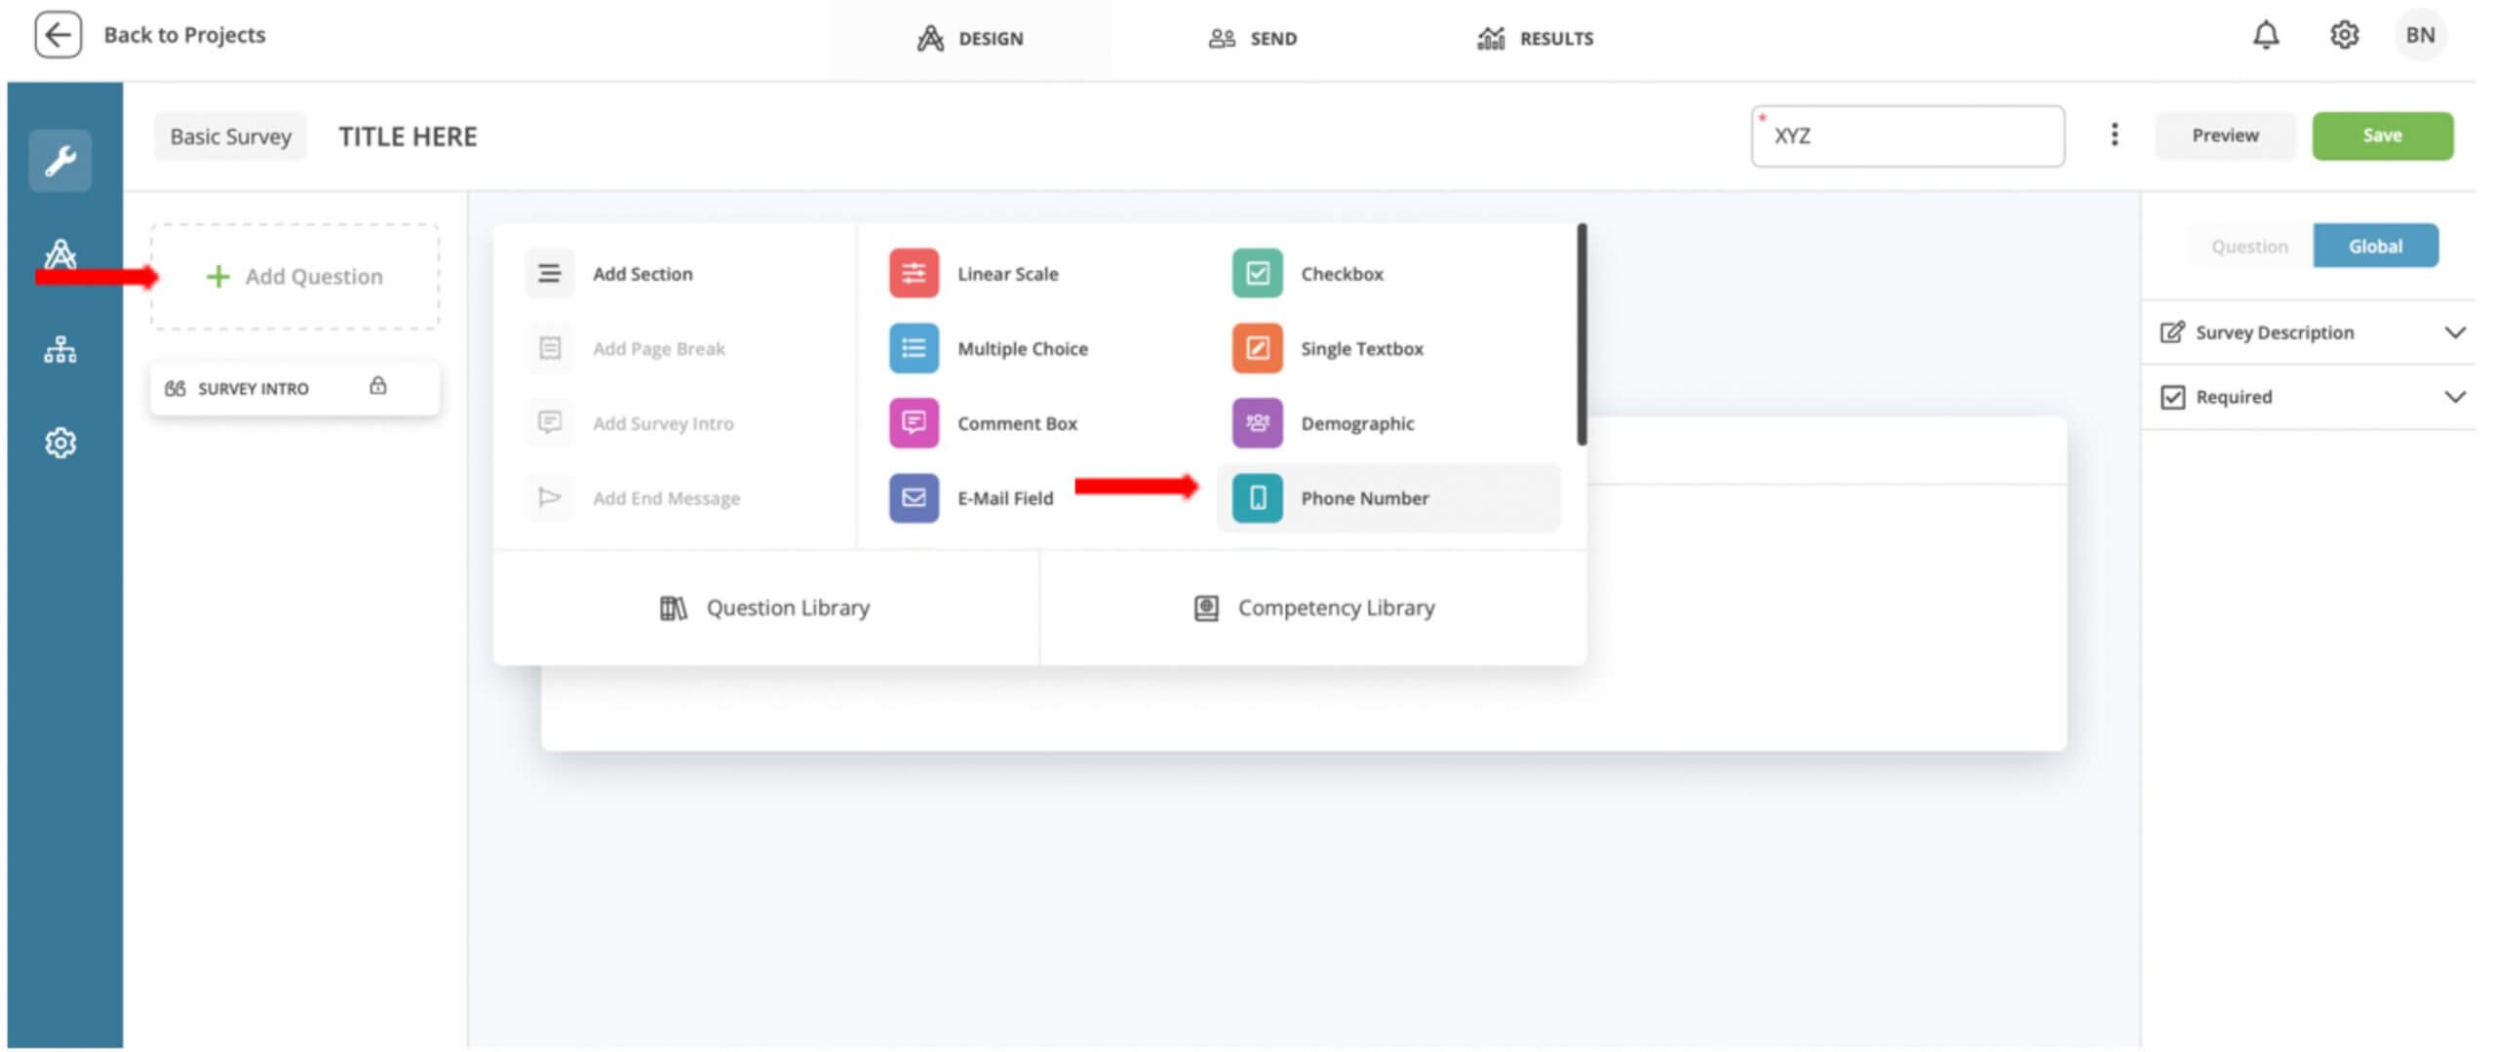Open the notifications bell

pyautogui.click(x=2266, y=35)
